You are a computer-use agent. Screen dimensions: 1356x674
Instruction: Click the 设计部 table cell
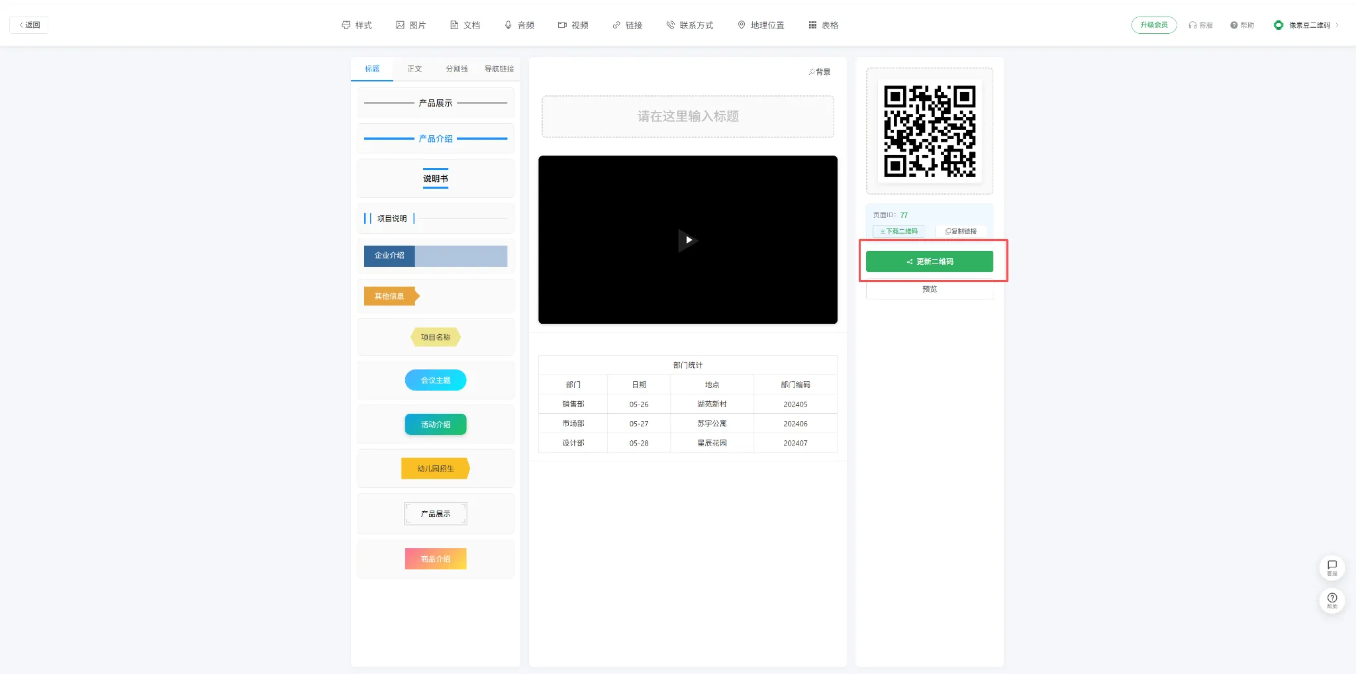click(x=573, y=443)
